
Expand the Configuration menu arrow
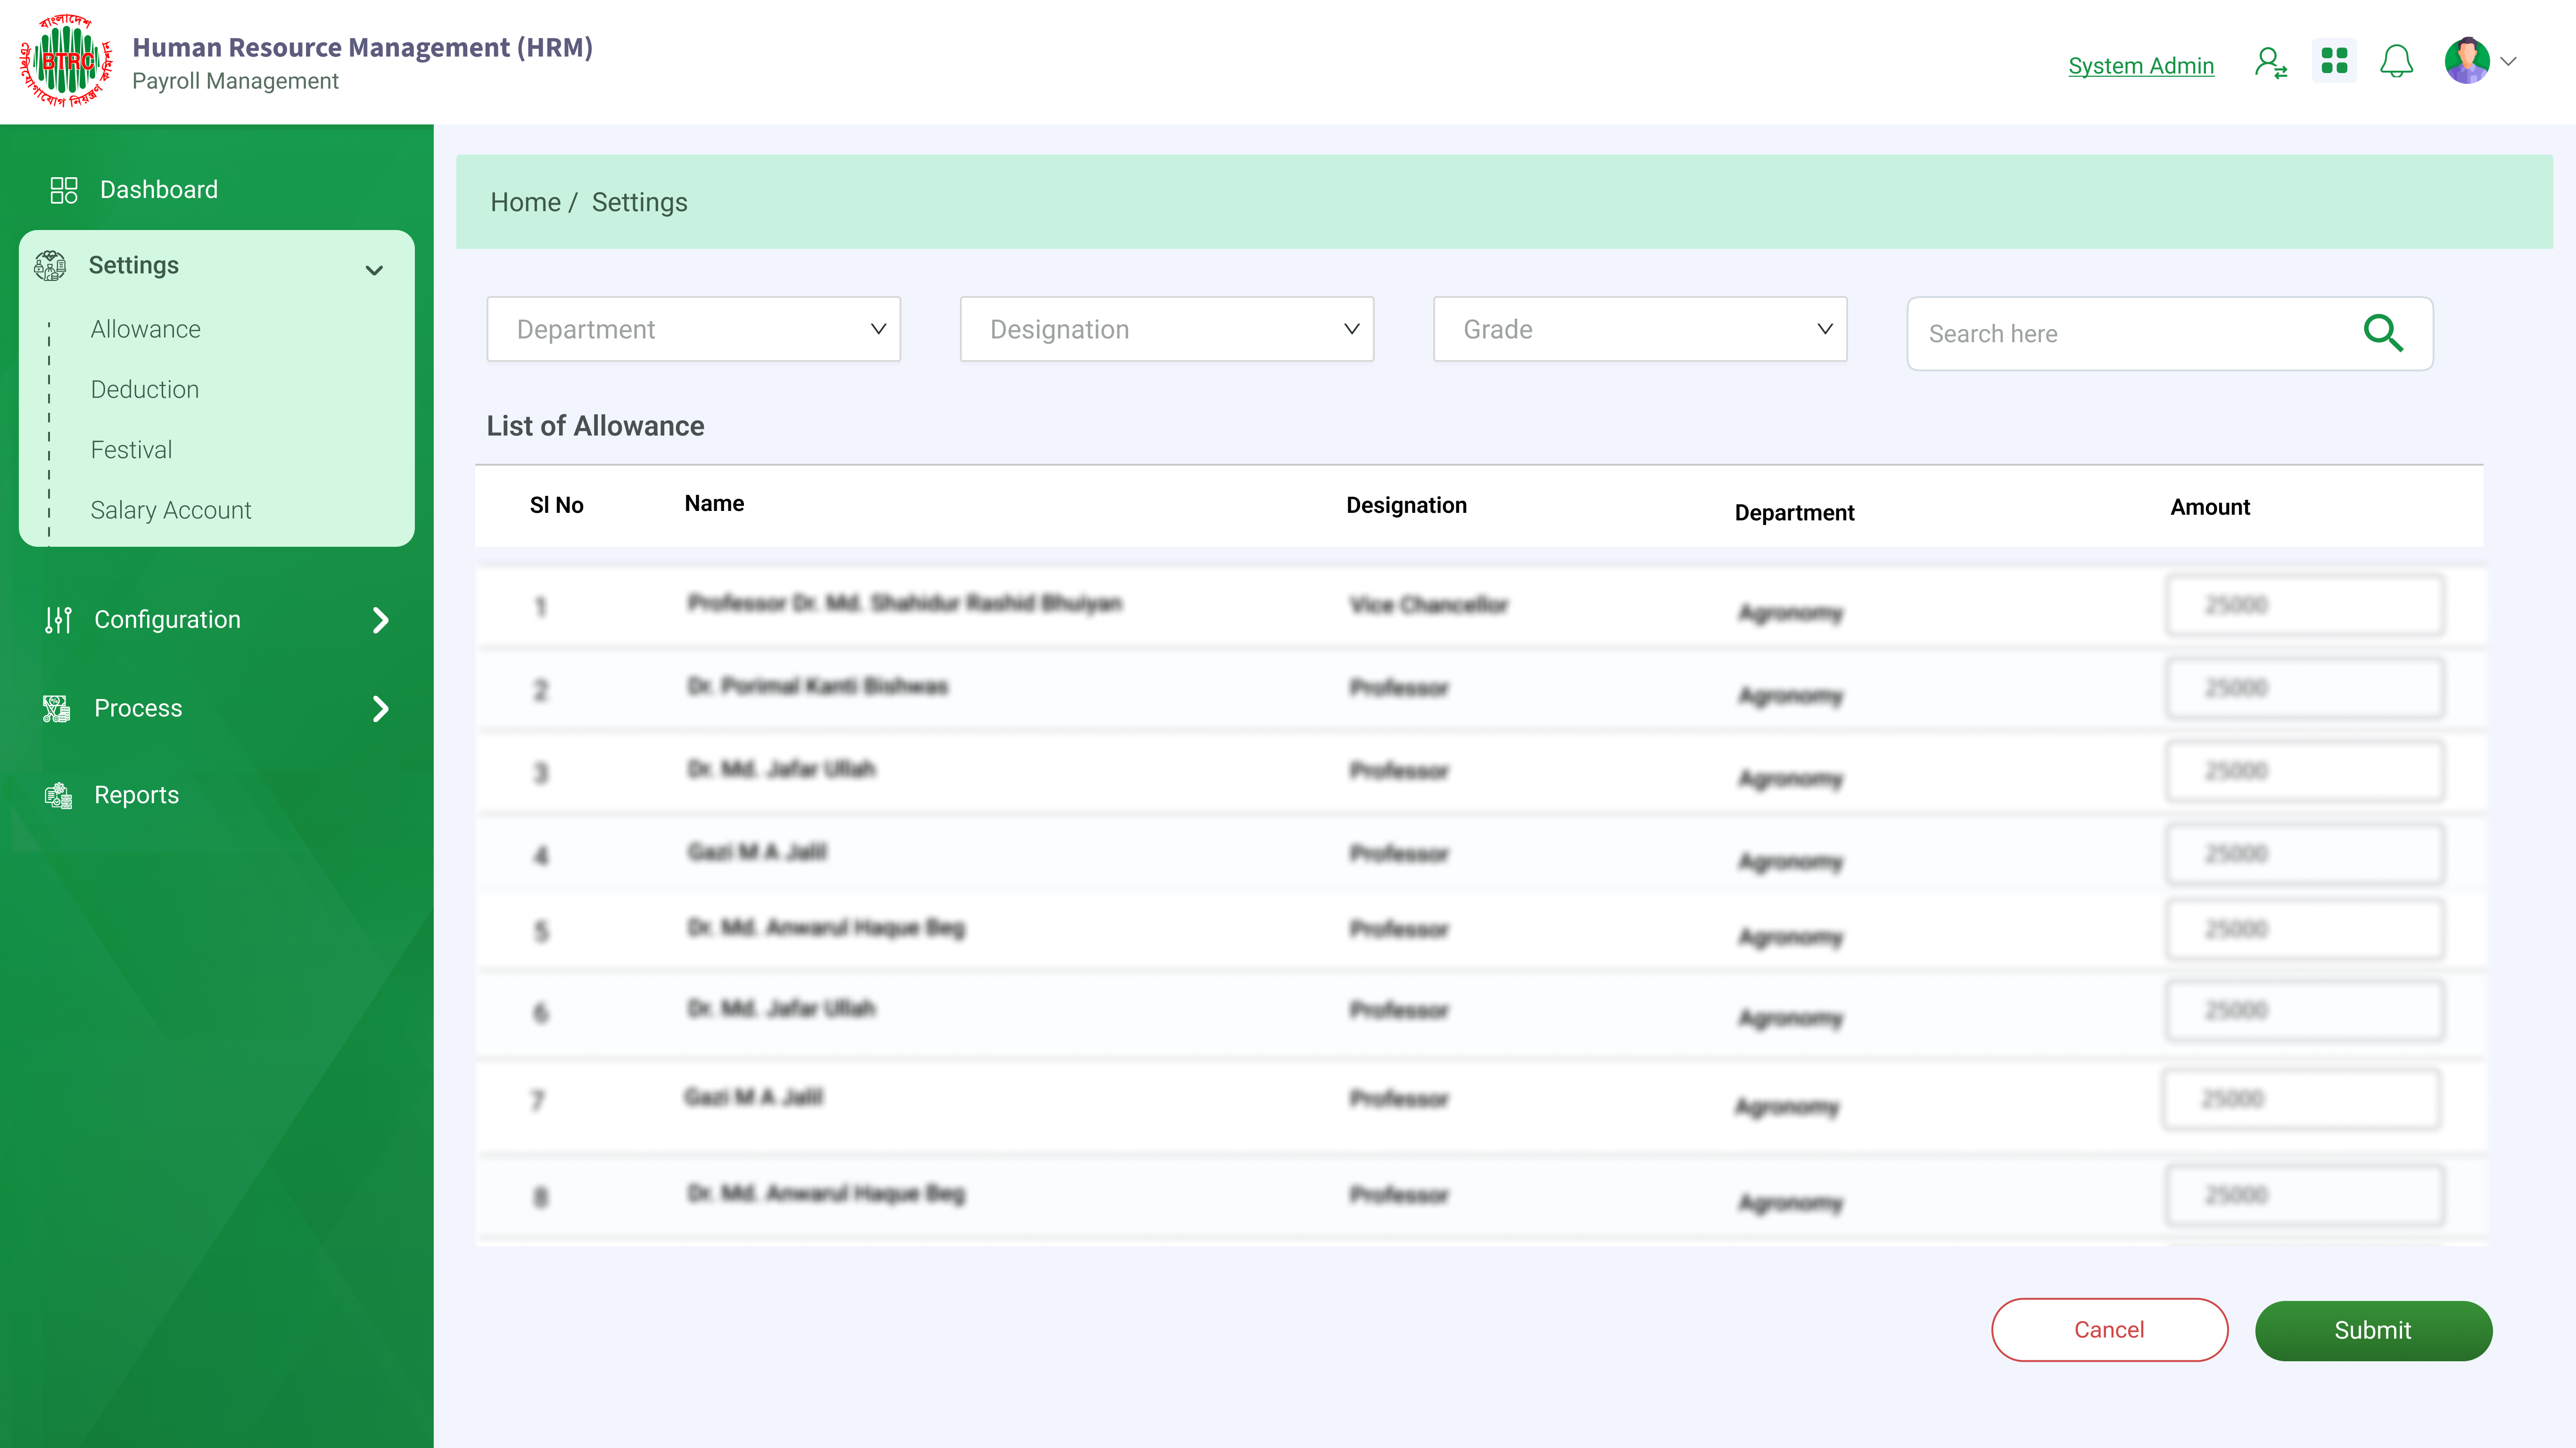point(380,620)
